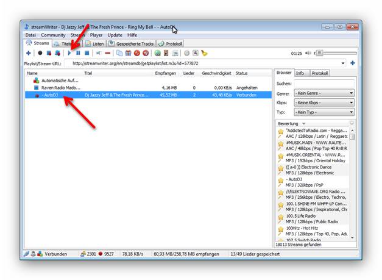The height and width of the screenshot is (280, 382).
Task: Sort by the Name column header
Action: 32,73
